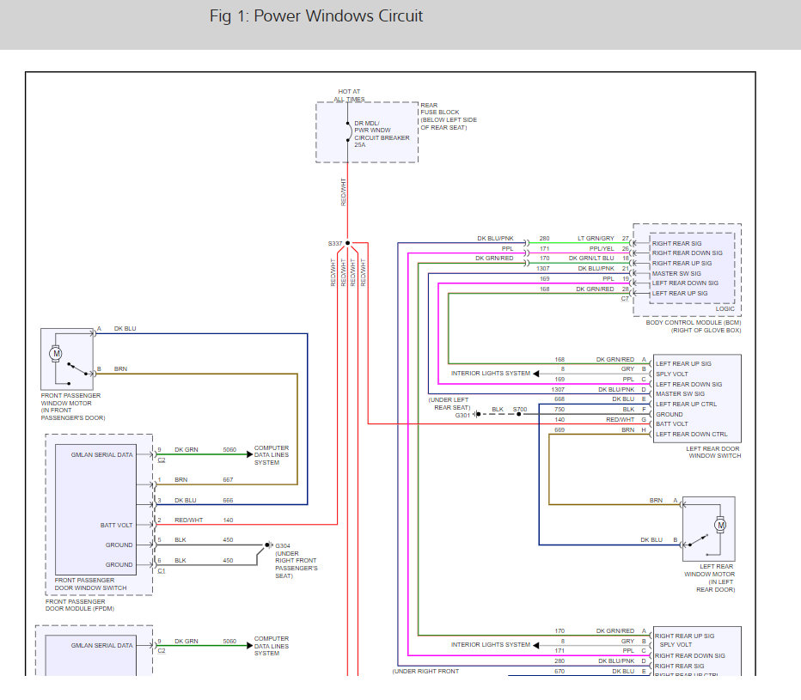Image resolution: width=801 pixels, height=700 pixels.
Task: Click the 'FRONT PASSENGER DOOR WINDOW SWITCH' label
Action: [90, 584]
